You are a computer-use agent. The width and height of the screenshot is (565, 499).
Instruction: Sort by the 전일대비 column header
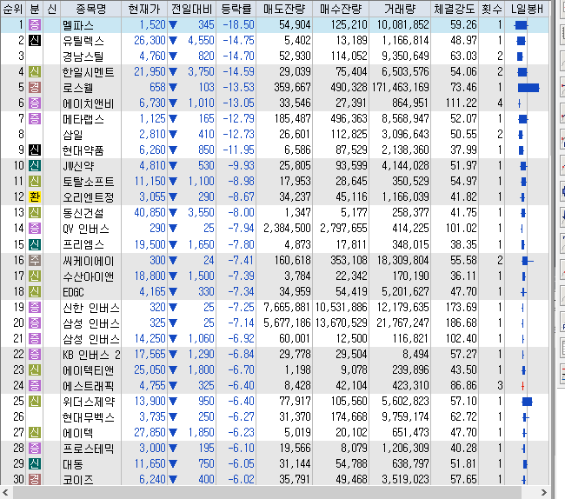192,9
